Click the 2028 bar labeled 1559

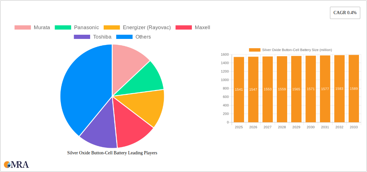[282, 89]
